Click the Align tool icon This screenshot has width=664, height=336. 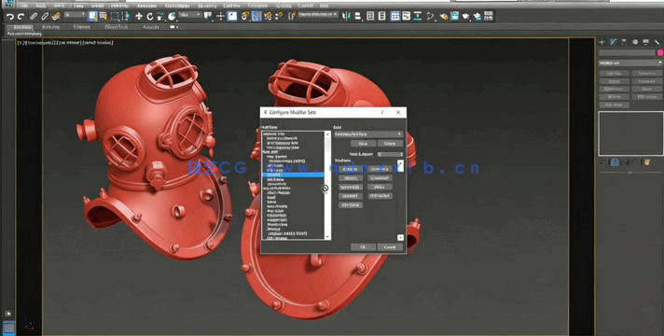[x=358, y=16]
